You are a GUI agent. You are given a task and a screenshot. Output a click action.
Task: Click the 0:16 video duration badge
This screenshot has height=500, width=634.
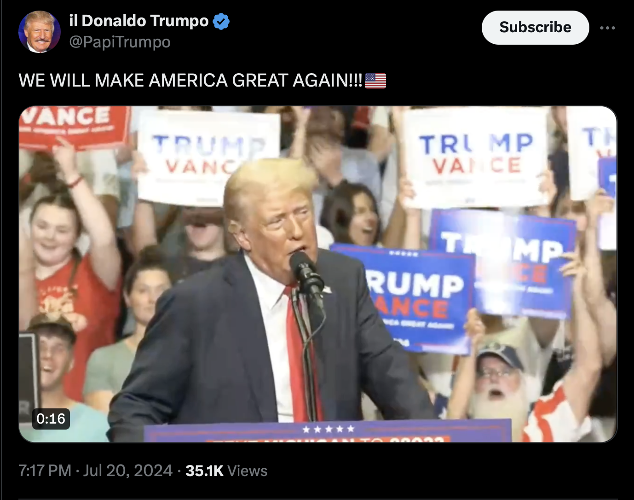51,419
